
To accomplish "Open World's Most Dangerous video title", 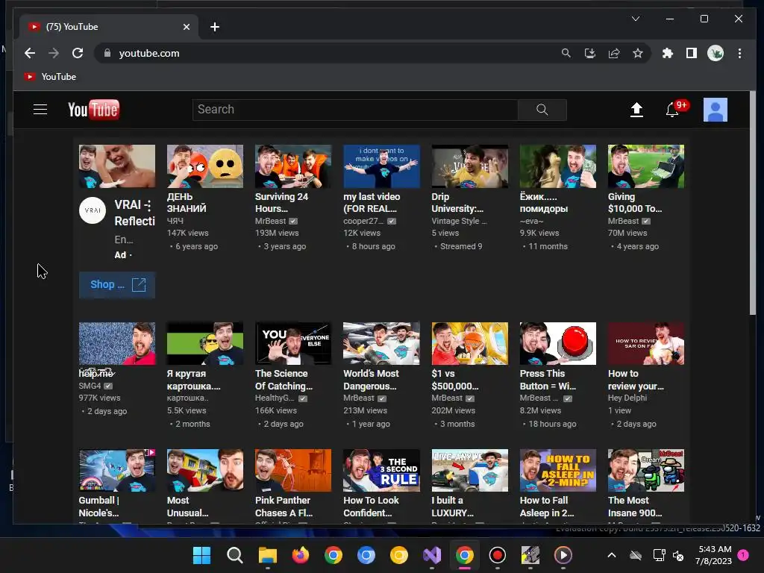I will tap(371, 380).
